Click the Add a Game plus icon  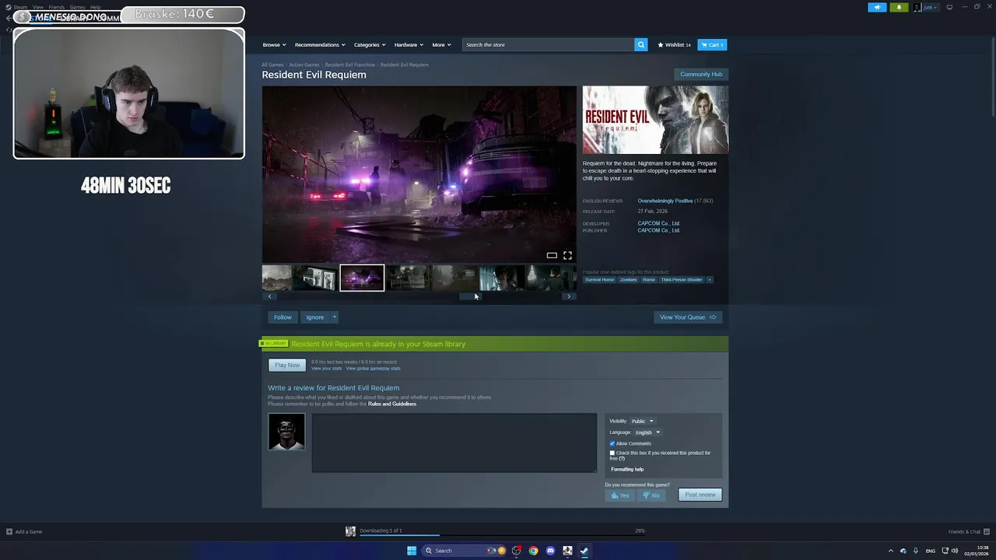(9, 532)
